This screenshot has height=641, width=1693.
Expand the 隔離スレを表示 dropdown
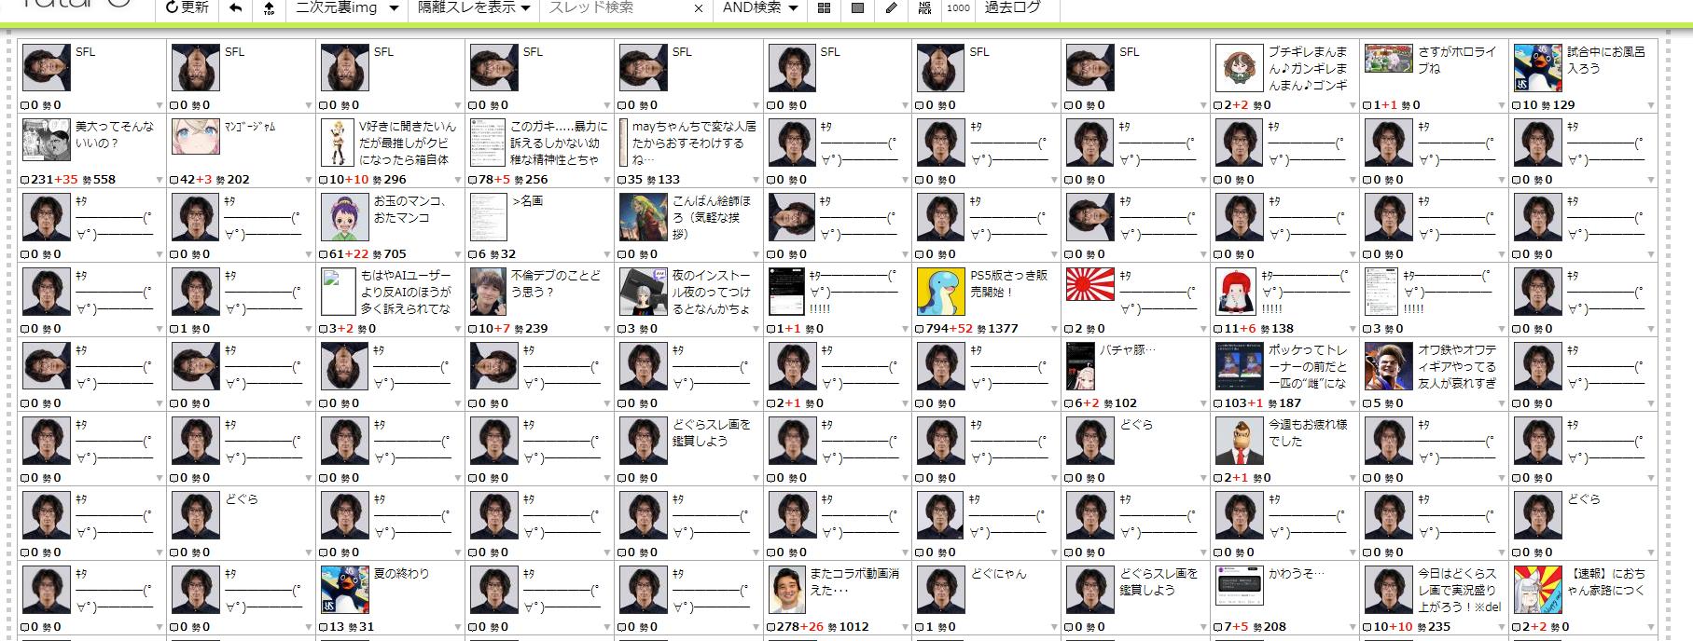point(473,7)
